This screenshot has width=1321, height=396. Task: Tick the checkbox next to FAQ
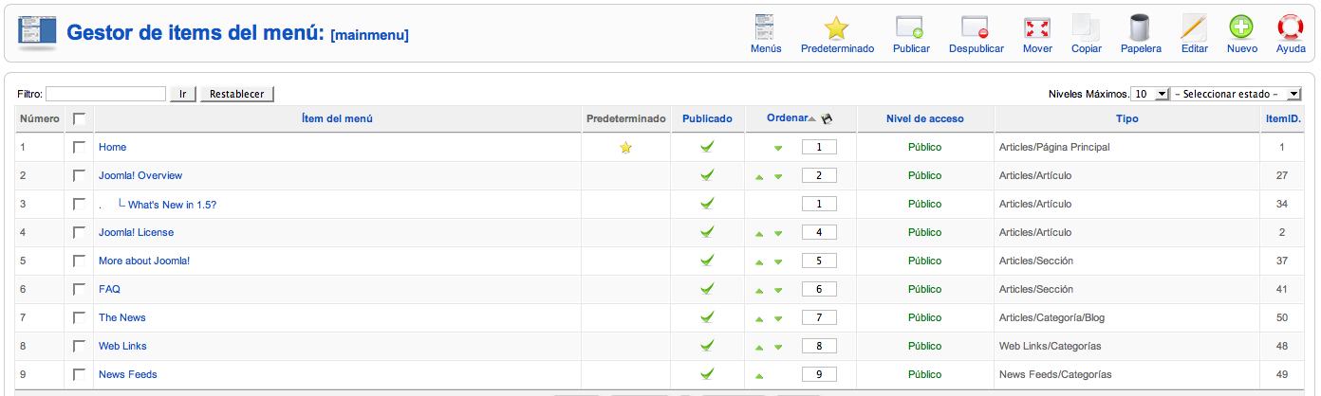coord(79,290)
